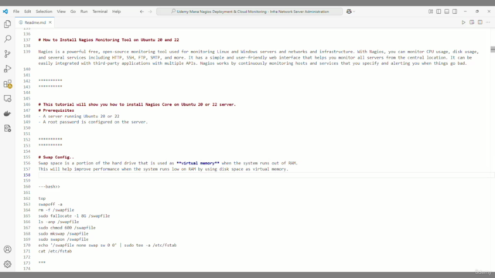This screenshot has width=495, height=278.
Task: Open the Remote Explorer view
Action: [x=7, y=98]
